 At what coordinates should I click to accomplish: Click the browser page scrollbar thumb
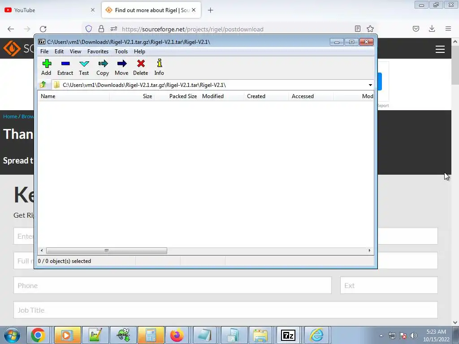click(x=455, y=65)
